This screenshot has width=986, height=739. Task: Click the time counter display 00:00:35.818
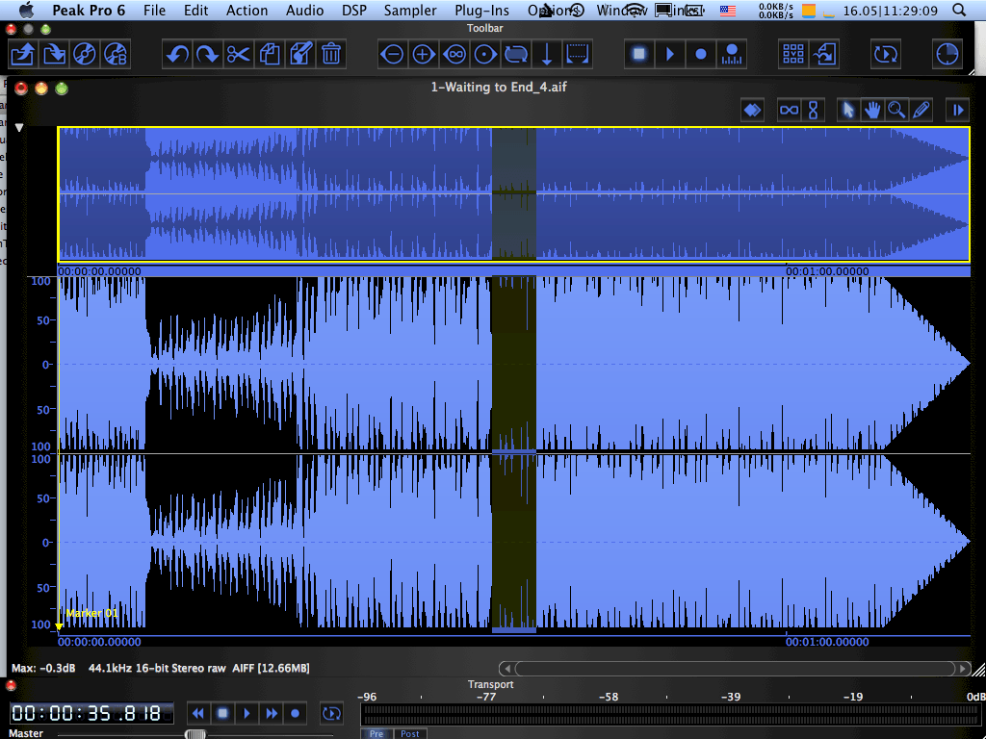point(91,713)
